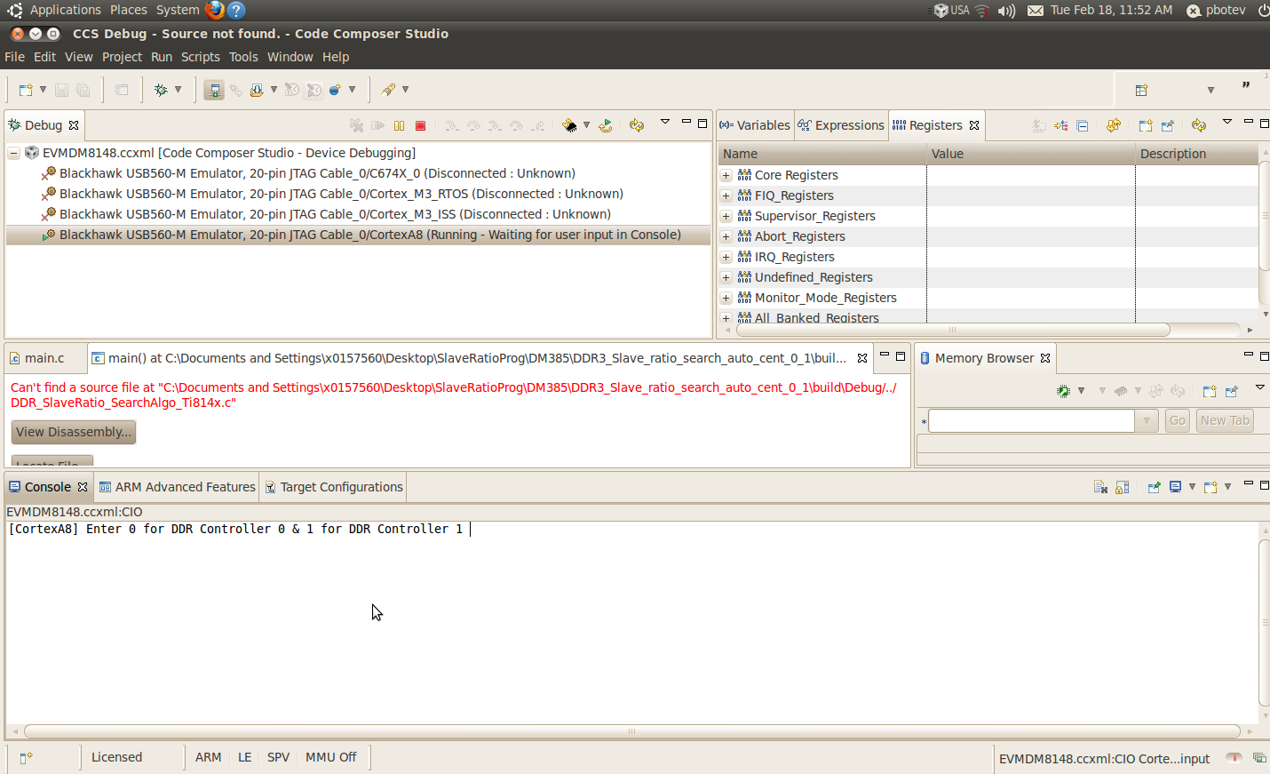Click Display Selected Console monitor icon
1270x774 pixels.
1175,487
